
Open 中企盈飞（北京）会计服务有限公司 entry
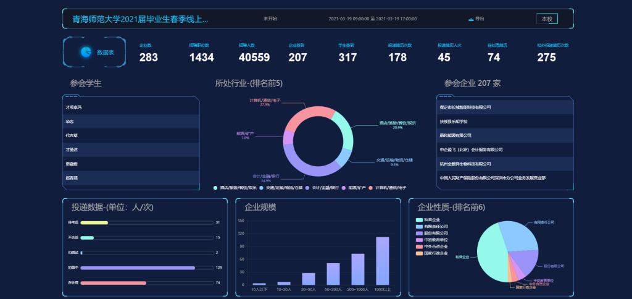[x=471, y=149]
